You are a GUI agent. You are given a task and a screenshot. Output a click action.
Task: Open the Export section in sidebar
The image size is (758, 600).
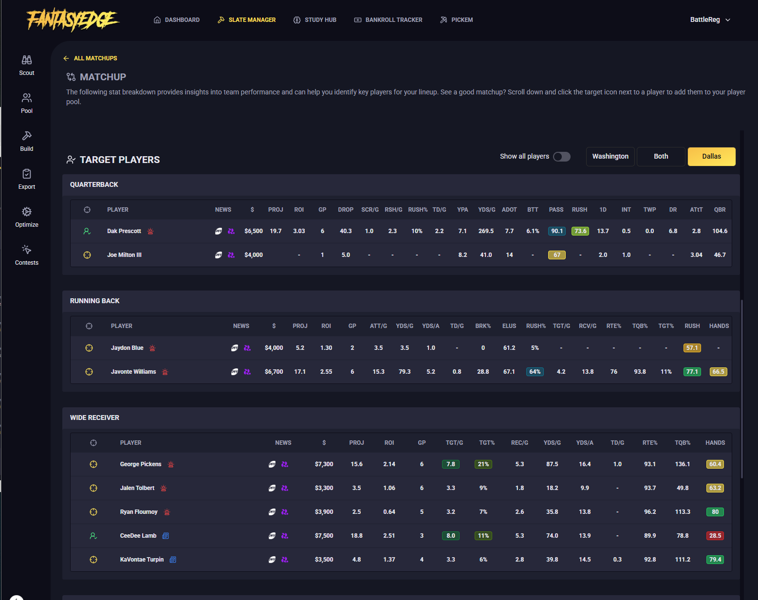[x=27, y=179]
